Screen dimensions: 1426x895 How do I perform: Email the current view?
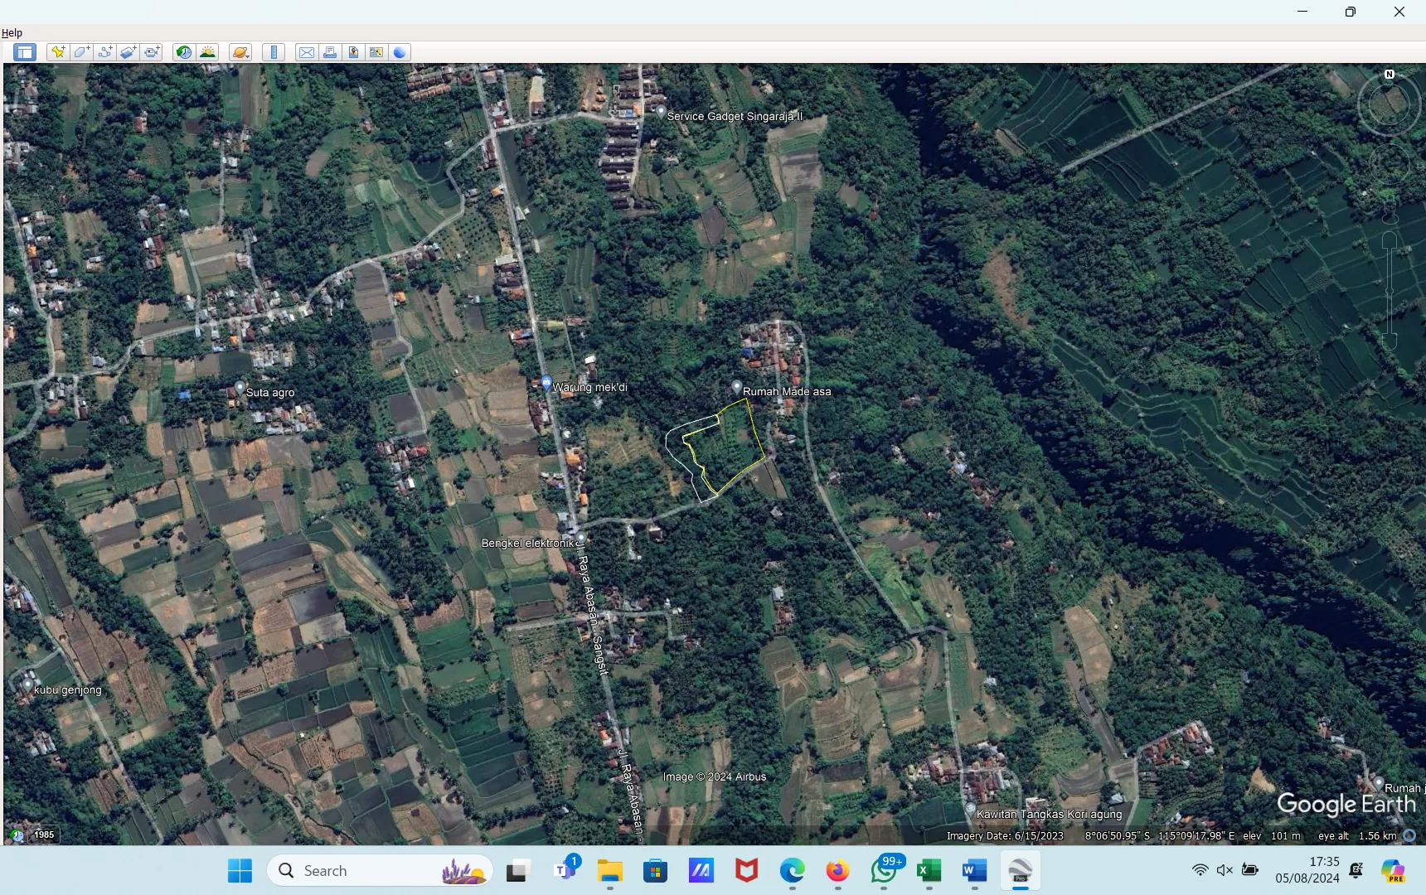(307, 52)
